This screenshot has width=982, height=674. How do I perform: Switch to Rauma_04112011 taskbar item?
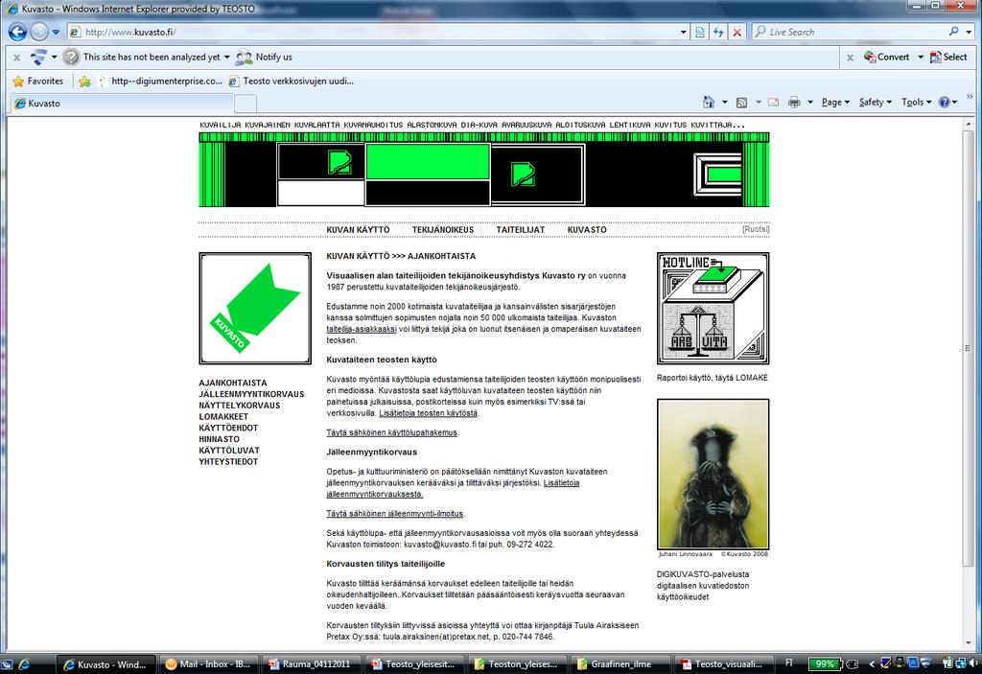(x=310, y=664)
